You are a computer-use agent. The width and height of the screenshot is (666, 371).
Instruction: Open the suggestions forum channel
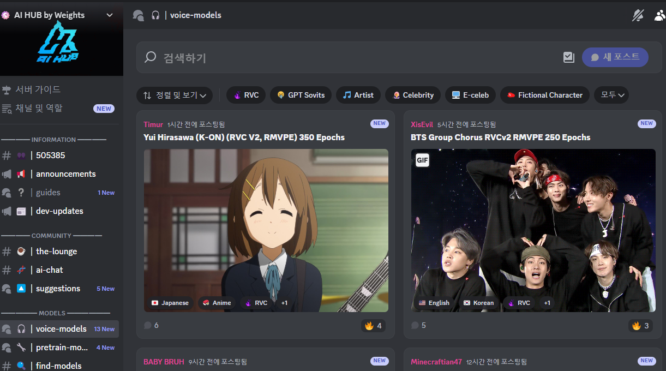(59, 289)
